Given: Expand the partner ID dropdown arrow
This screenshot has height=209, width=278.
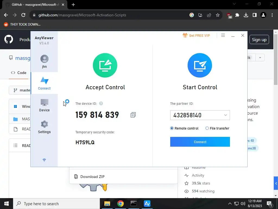Looking at the screenshot, I should pos(226,115).
